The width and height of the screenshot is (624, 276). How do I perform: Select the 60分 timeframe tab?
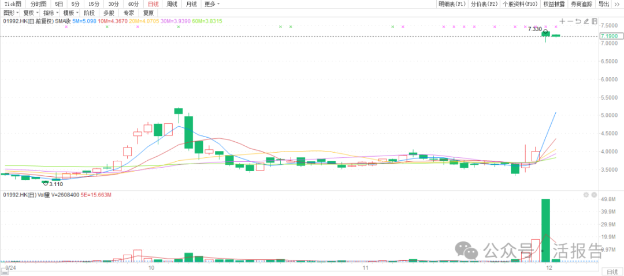click(x=133, y=4)
